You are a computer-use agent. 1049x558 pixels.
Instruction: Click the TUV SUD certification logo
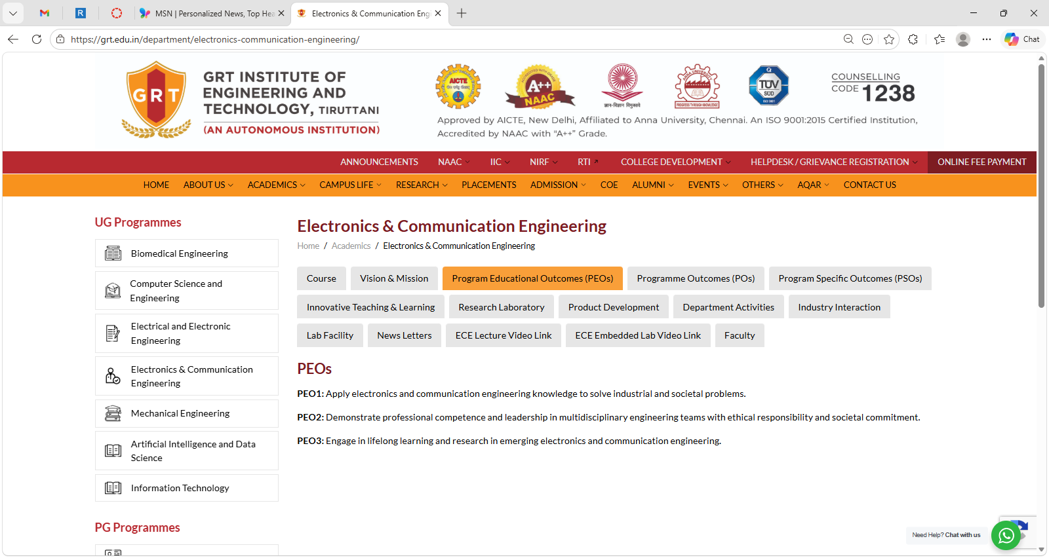[768, 86]
